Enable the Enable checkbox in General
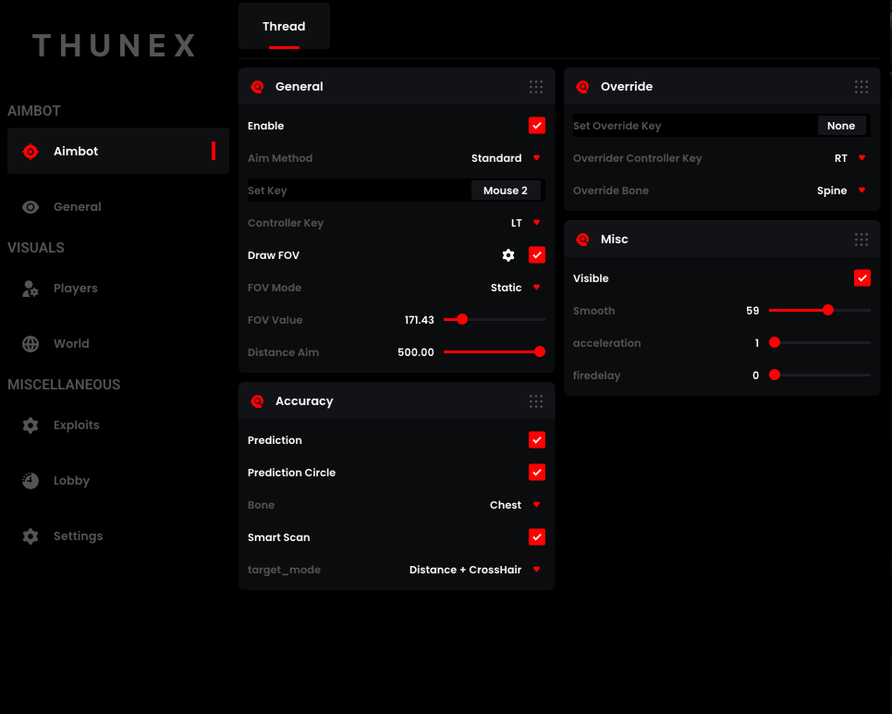This screenshot has width=892, height=714. 537,125
